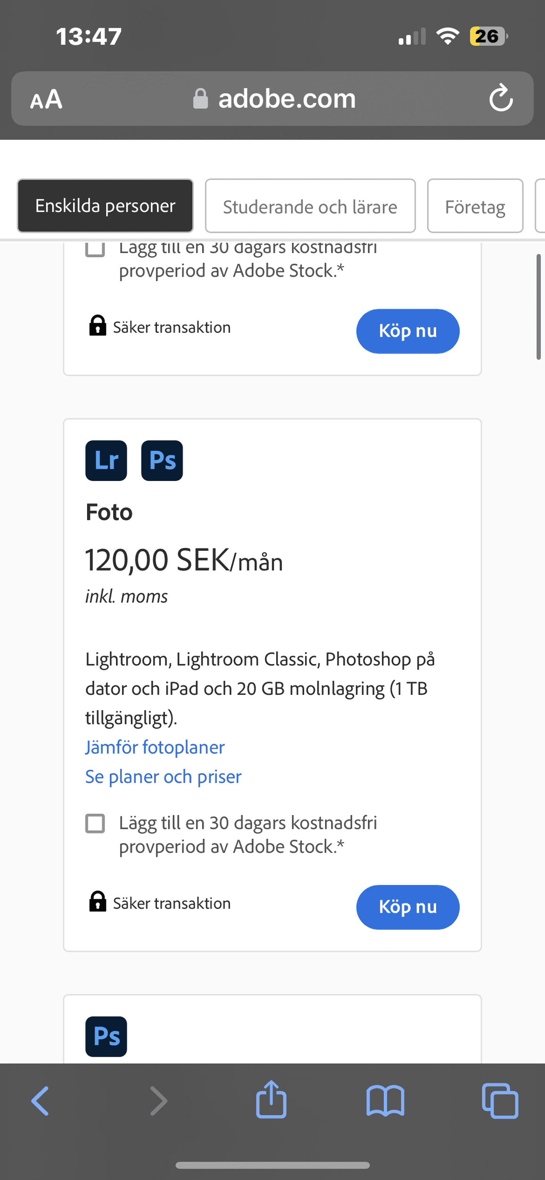The width and height of the screenshot is (545, 1180).
Task: Tap the Photoshop Ps icon beside Lightroom
Action: point(162,461)
